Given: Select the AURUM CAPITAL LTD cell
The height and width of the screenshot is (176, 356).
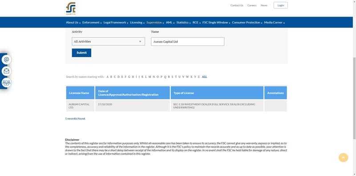Looking at the screenshot, I should (x=80, y=106).
